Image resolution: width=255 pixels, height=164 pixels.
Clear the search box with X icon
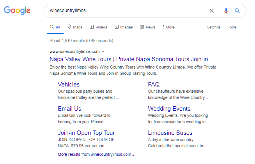coord(212,11)
